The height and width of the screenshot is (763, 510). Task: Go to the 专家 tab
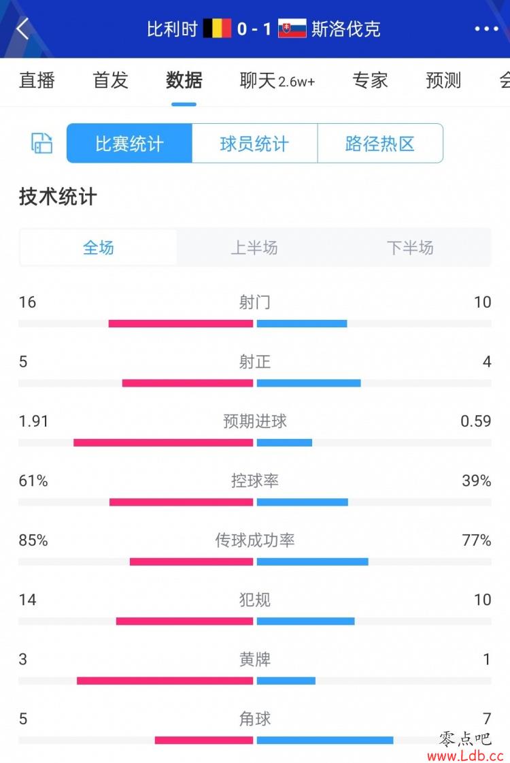point(370,80)
